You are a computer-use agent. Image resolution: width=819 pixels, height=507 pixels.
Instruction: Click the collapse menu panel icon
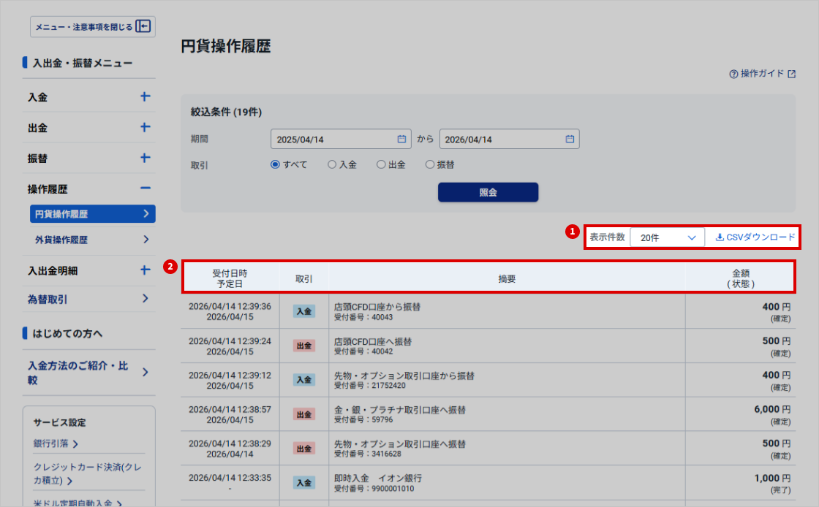(143, 26)
